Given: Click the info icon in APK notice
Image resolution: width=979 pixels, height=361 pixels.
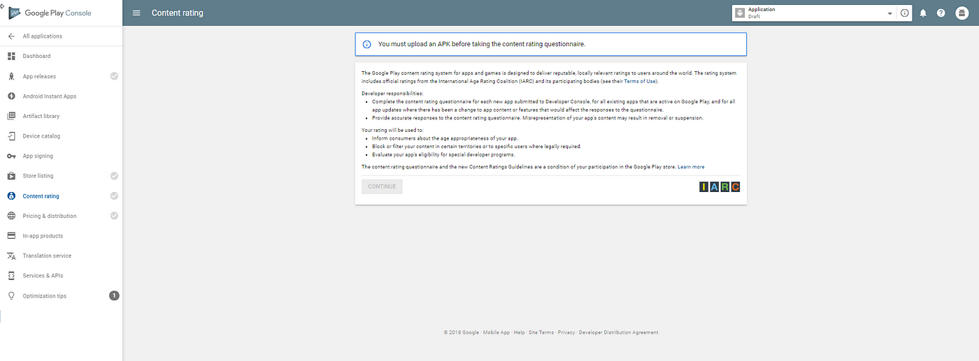Looking at the screenshot, I should (x=366, y=44).
